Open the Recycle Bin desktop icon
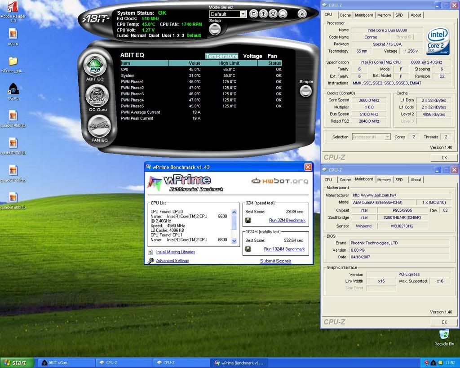Image resolution: width=460 pixels, height=368 pixels. 444,337
